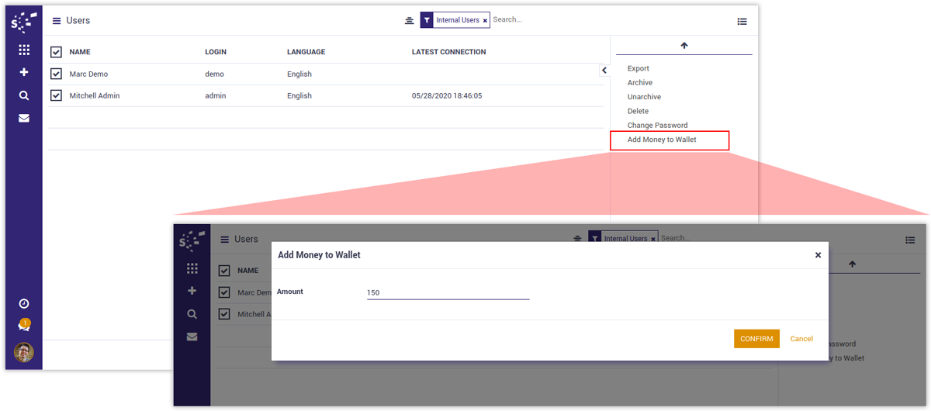Click the plus icon in the undimmed sidebar
Image resolution: width=931 pixels, height=411 pixels.
click(x=24, y=72)
